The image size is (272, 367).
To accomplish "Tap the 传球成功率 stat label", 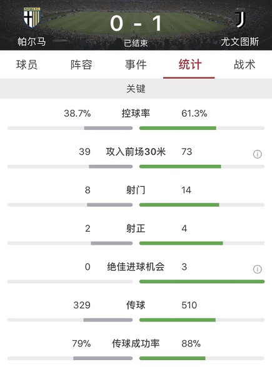I will coord(136,343).
